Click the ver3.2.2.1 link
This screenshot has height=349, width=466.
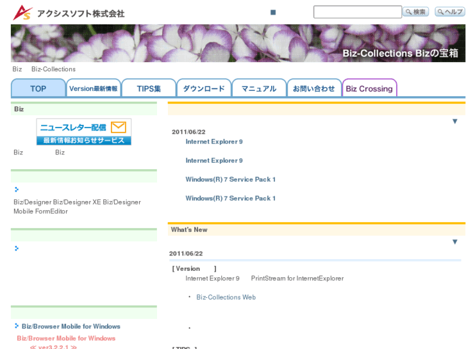(x=53, y=346)
